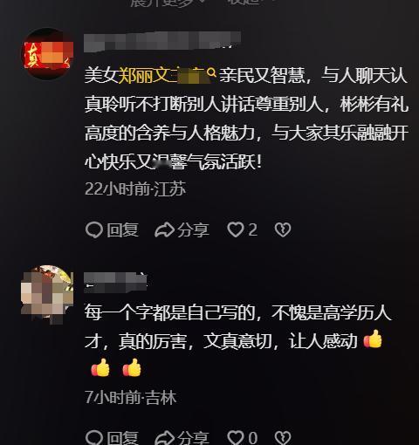Screen dimensions: 419x445
Task: Open the red 真 avatar profile
Action: 47,54
